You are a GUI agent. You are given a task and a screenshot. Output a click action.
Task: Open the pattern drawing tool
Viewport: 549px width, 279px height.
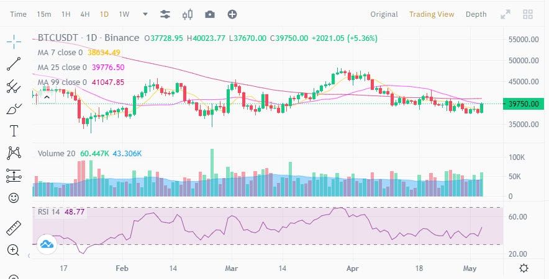(14, 153)
